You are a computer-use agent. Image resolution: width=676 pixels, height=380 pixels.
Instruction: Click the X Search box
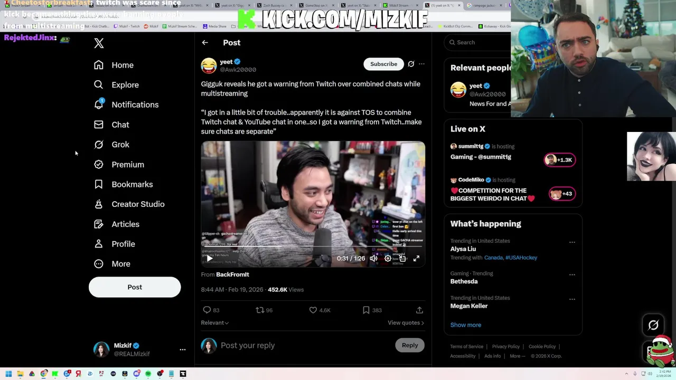[478, 42]
